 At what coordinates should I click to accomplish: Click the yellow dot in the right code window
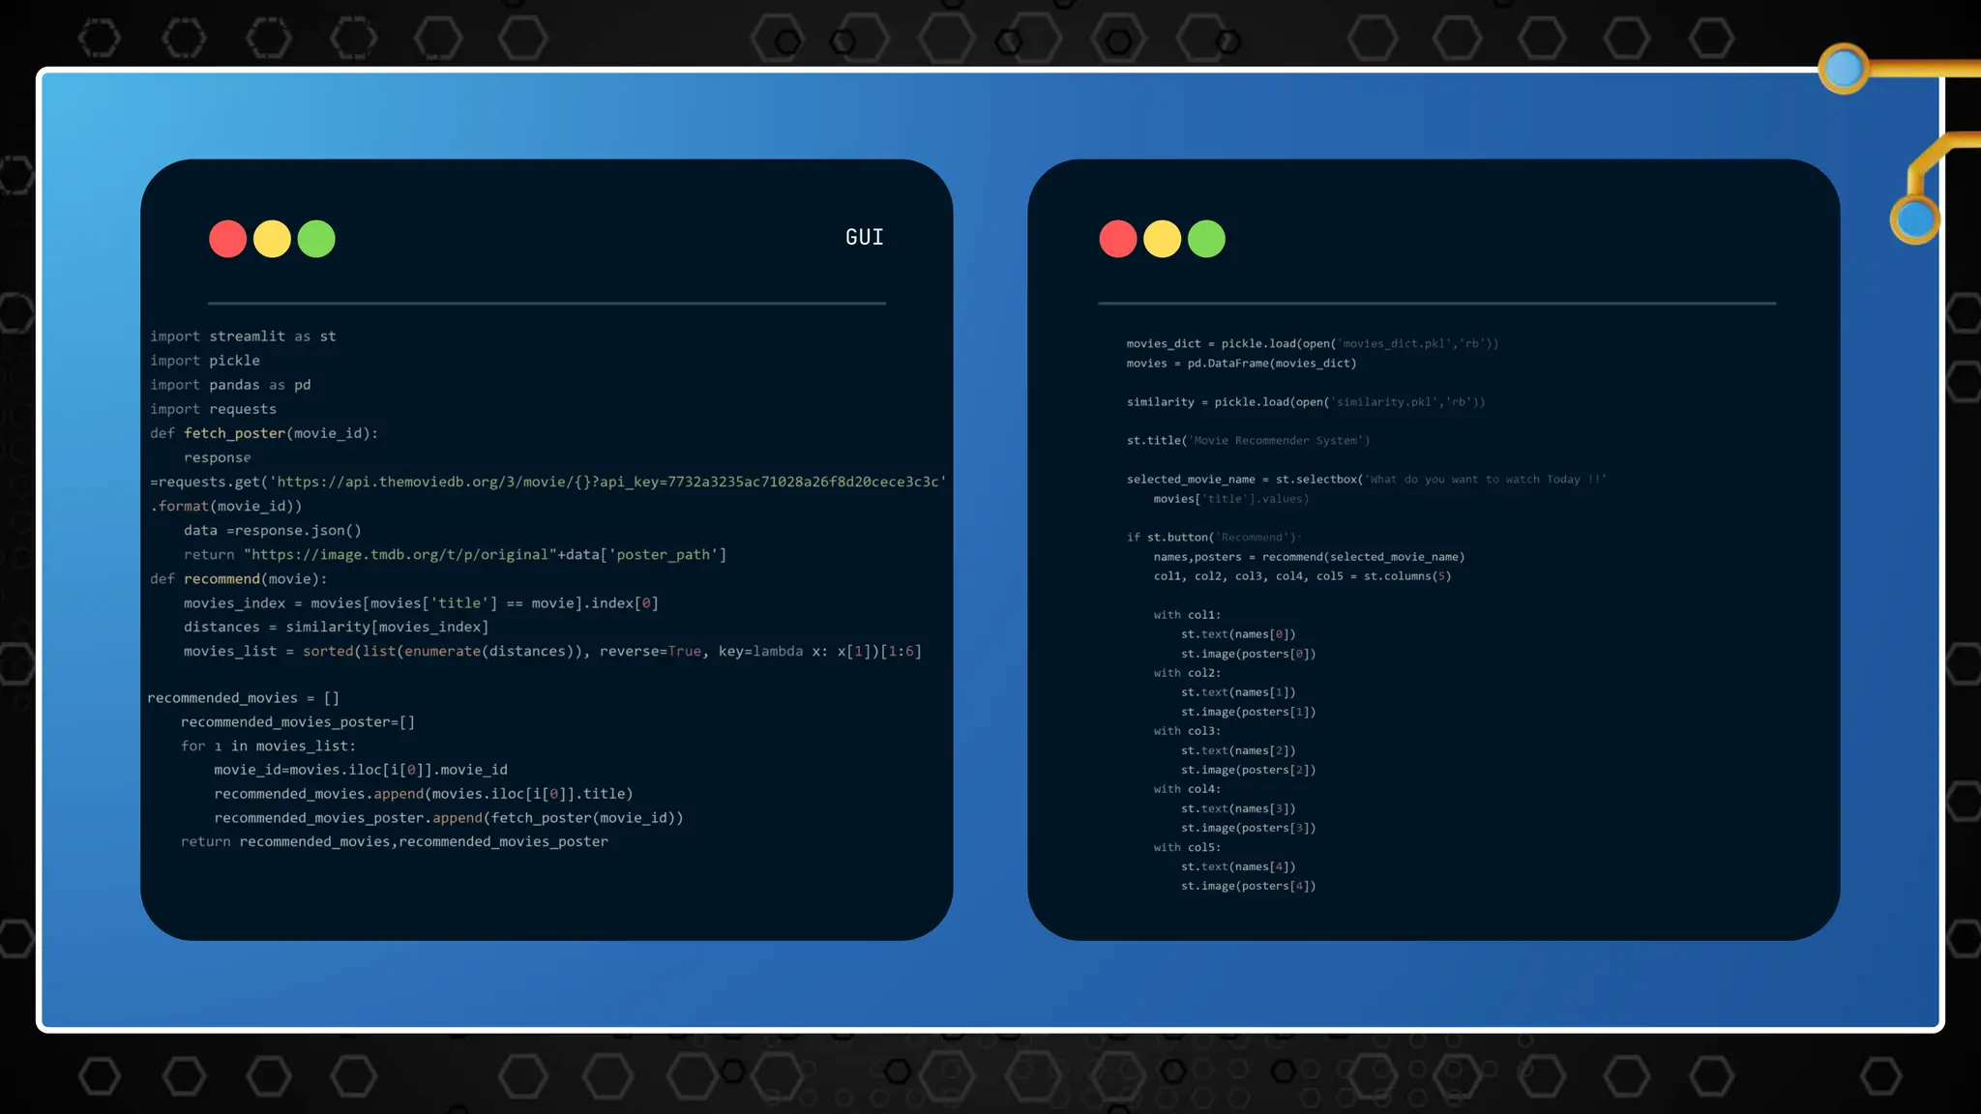(1162, 239)
